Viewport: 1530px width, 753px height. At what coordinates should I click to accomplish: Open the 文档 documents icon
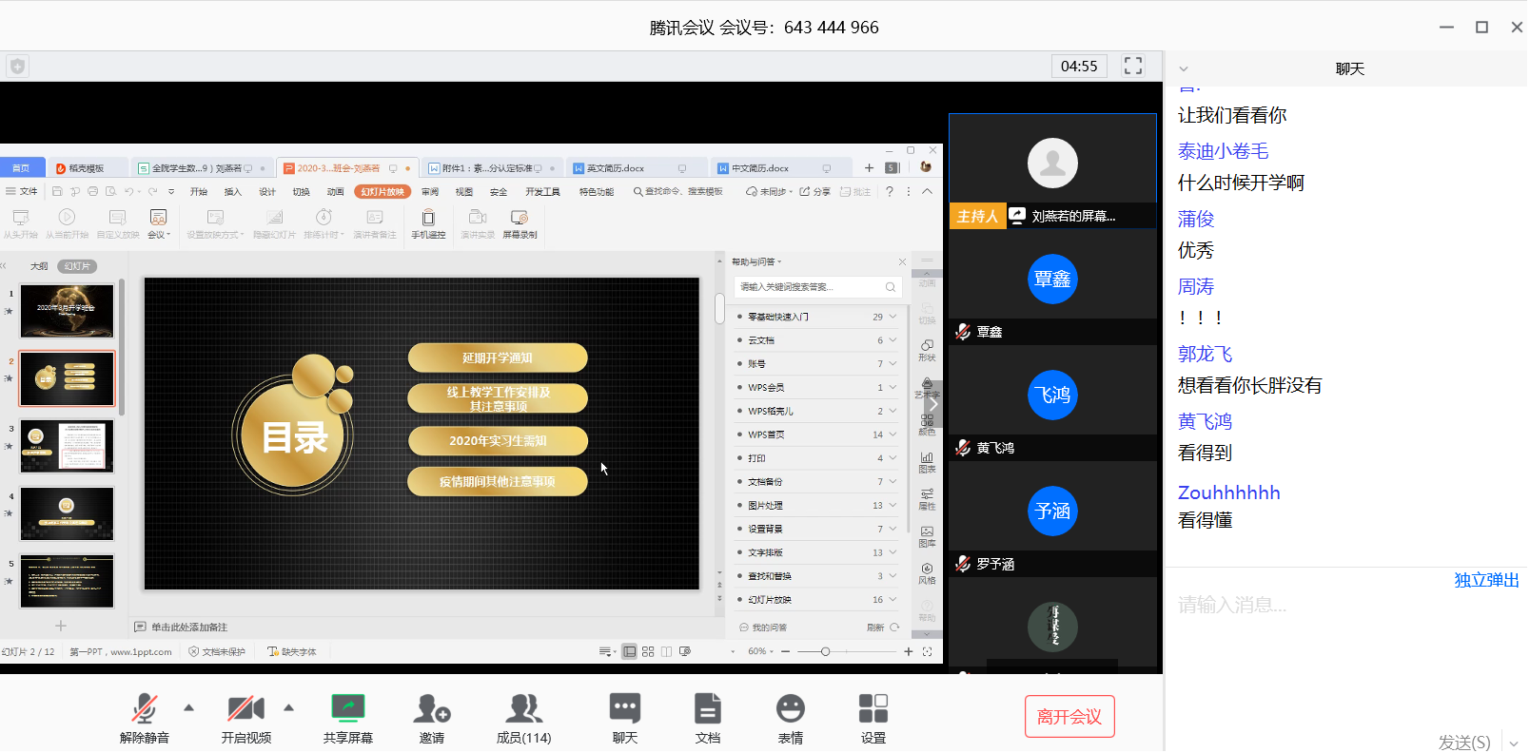(708, 708)
